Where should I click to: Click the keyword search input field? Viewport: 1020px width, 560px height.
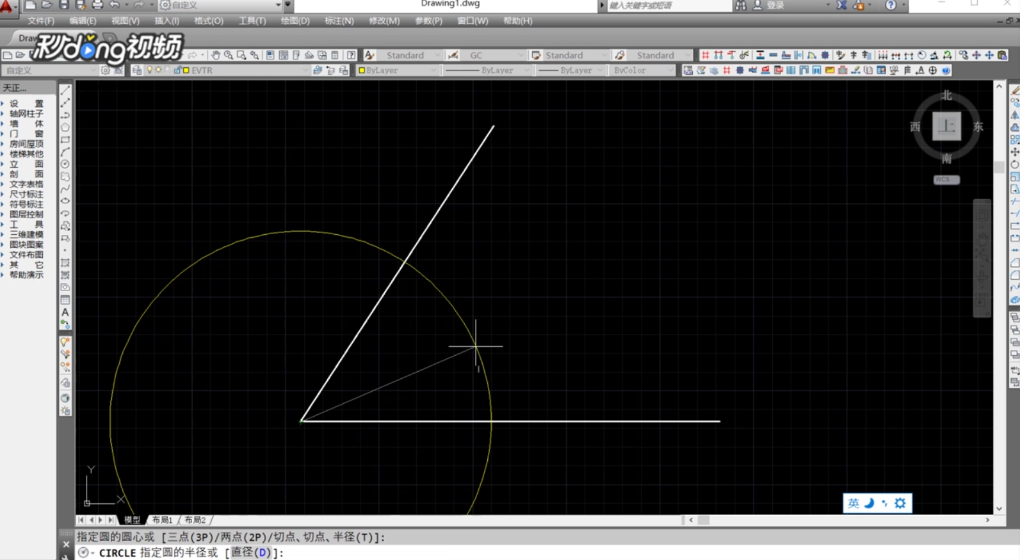pyautogui.click(x=668, y=5)
